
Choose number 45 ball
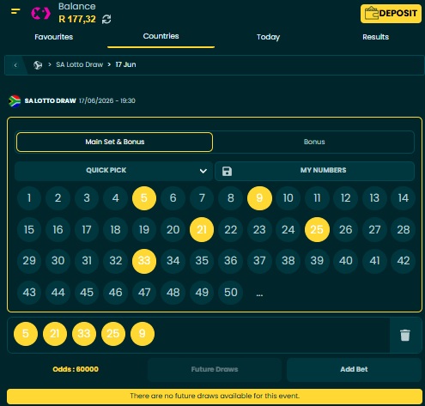click(x=87, y=293)
